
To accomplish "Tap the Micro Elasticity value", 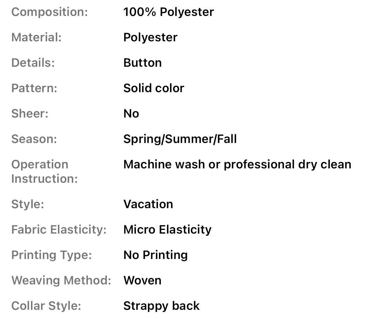I will (x=167, y=230).
